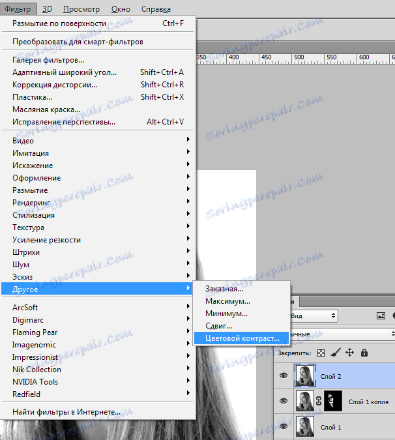Choose Заказная filter
The width and height of the screenshot is (395, 440).
[241, 289]
